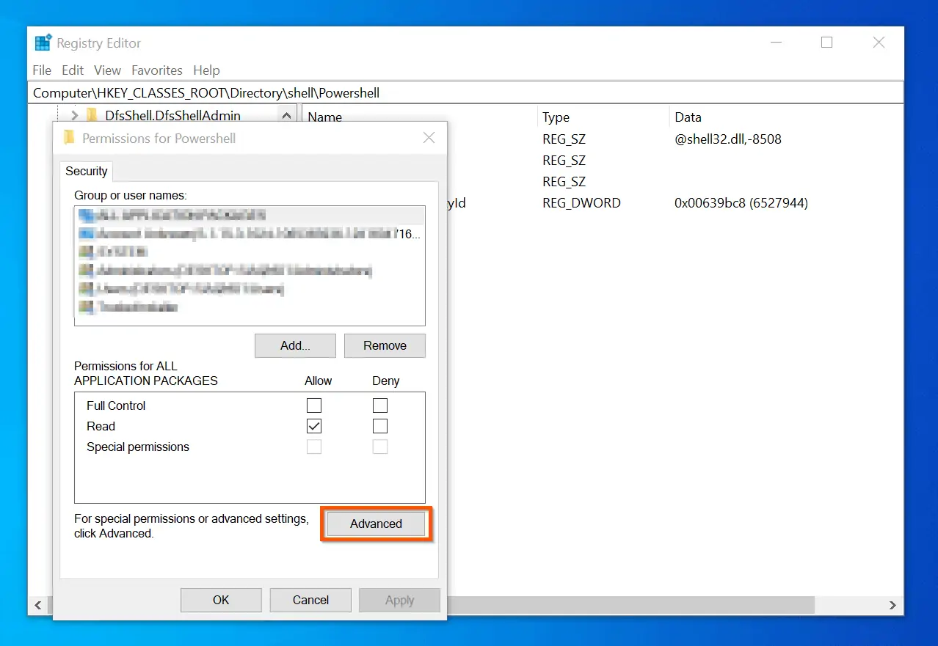This screenshot has width=938, height=646.
Task: Click REG_SZ beside "@shell32.dll,-8508"
Action: (x=564, y=139)
